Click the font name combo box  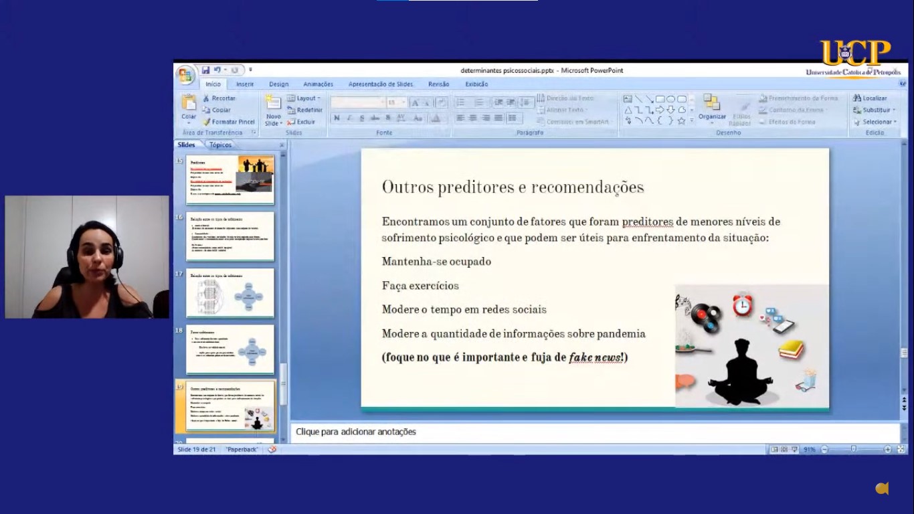pyautogui.click(x=357, y=102)
